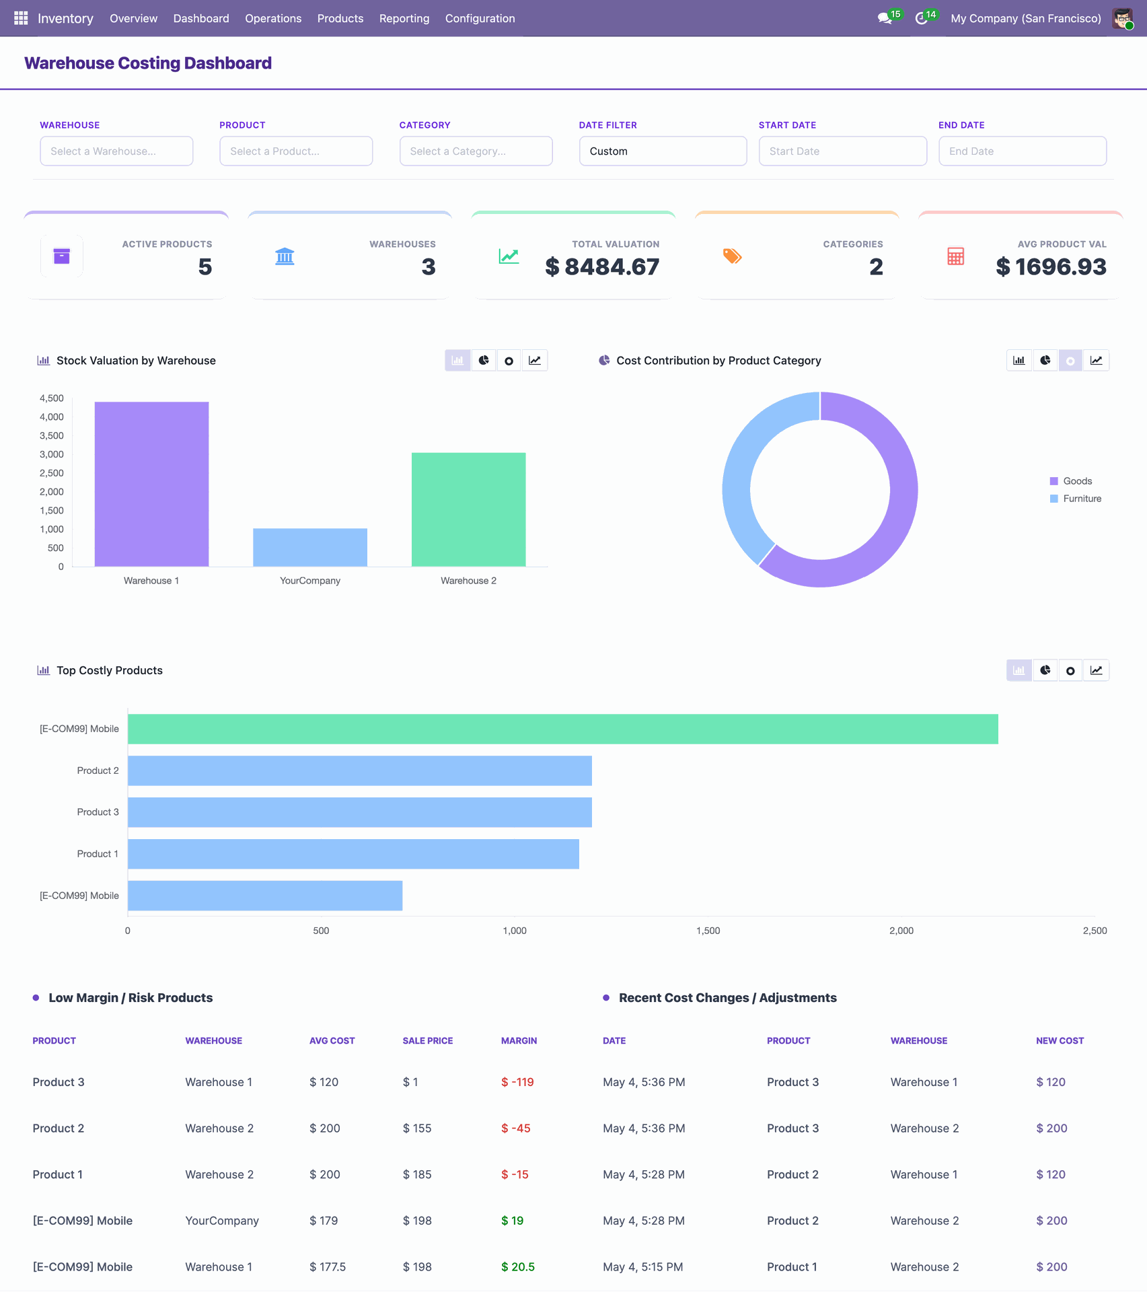Viewport: 1147px width, 1292px height.
Task: Click the user avatar in the top bar
Action: (x=1123, y=18)
